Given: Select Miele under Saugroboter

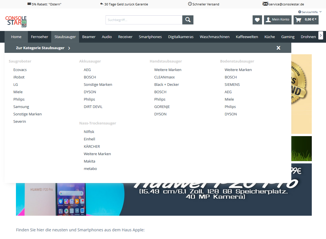Looking at the screenshot, I should click(18, 92).
